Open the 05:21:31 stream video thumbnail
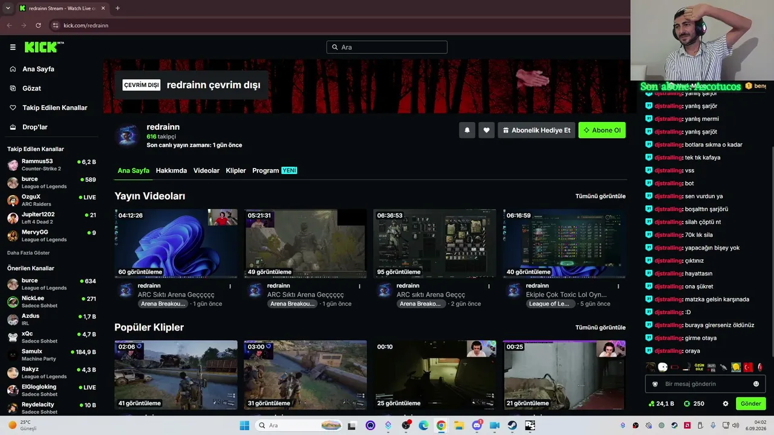 pos(305,243)
